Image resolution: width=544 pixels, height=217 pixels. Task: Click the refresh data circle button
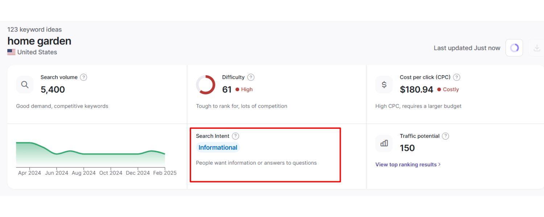tap(514, 48)
